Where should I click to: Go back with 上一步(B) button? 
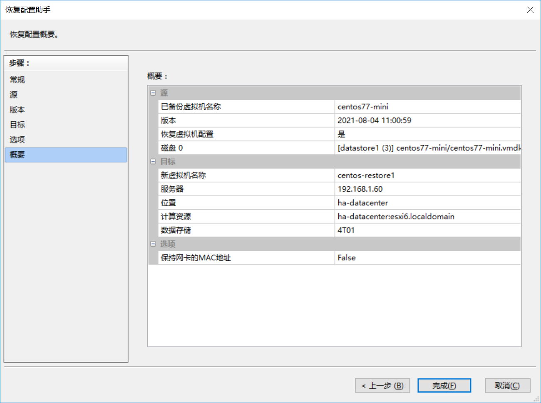click(382, 386)
